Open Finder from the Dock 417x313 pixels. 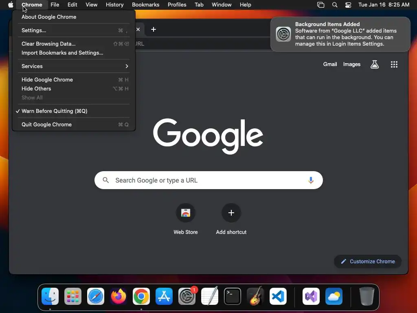50,296
